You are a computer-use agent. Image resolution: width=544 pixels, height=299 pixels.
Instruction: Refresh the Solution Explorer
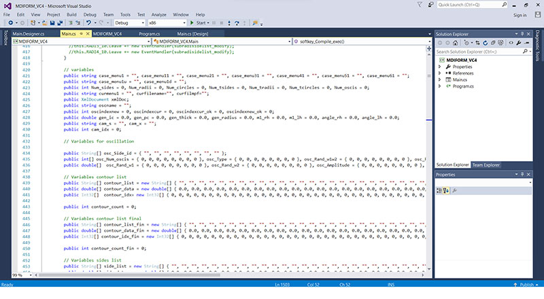[486, 43]
